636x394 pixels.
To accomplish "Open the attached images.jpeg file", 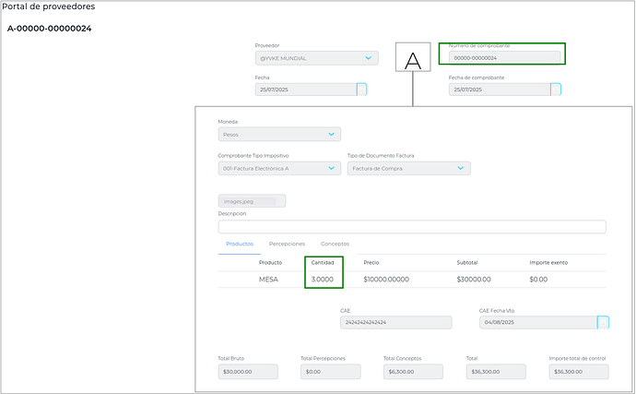I will (x=252, y=200).
